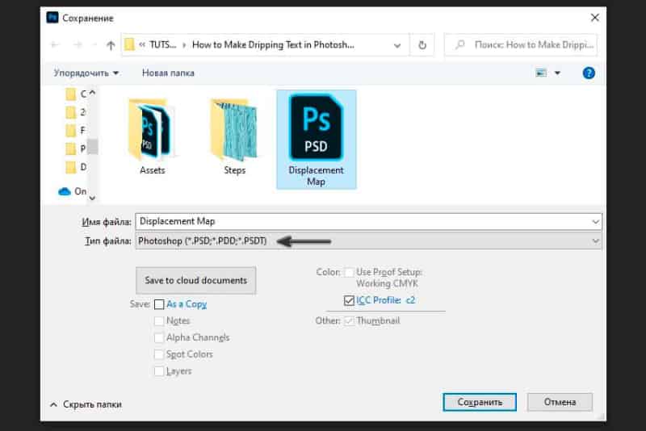The width and height of the screenshot is (646, 431).
Task: Open the help question mark icon
Action: 589,73
